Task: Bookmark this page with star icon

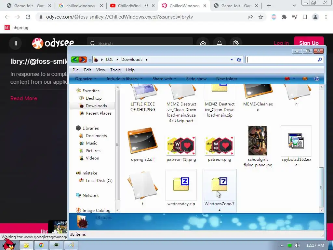Action: pos(261,17)
